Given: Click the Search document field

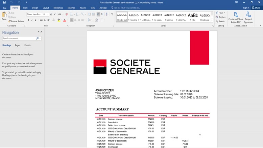Looking at the screenshot, I should tap(19, 39).
